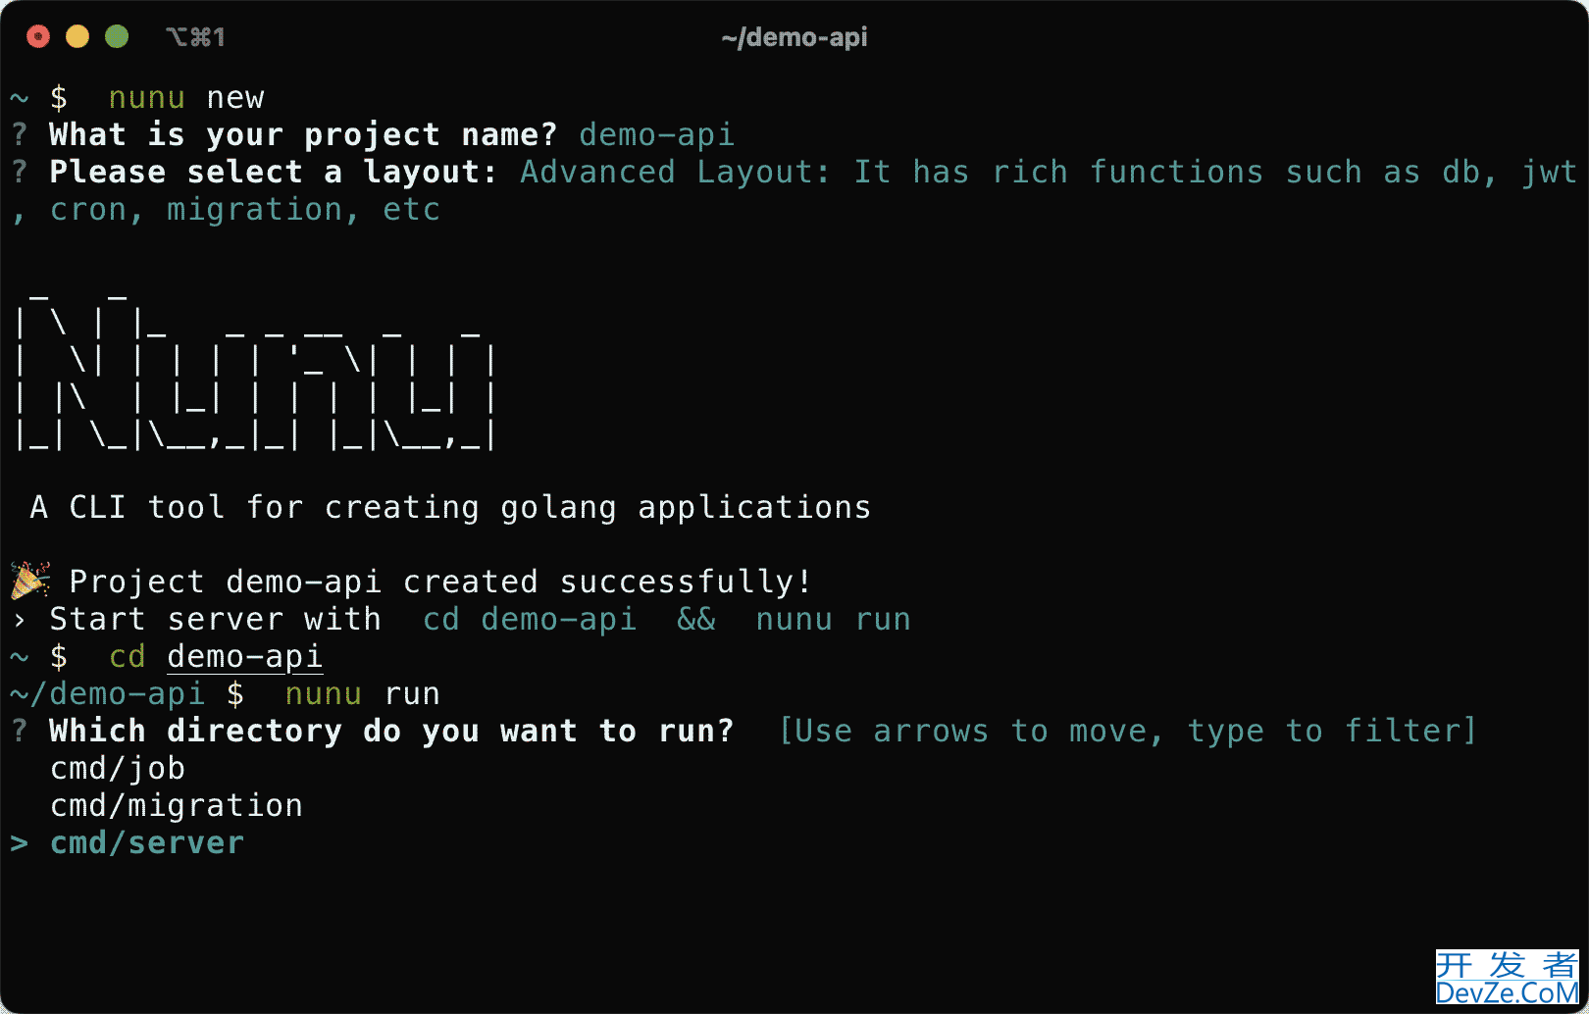1589x1014 pixels.
Task: Click 'Please select a layout:' prompt
Action: click(x=274, y=172)
